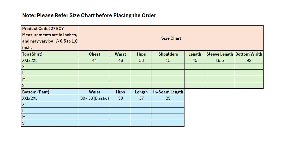Click the note text above the chart
This screenshot has height=148, width=286.
click(89, 15)
